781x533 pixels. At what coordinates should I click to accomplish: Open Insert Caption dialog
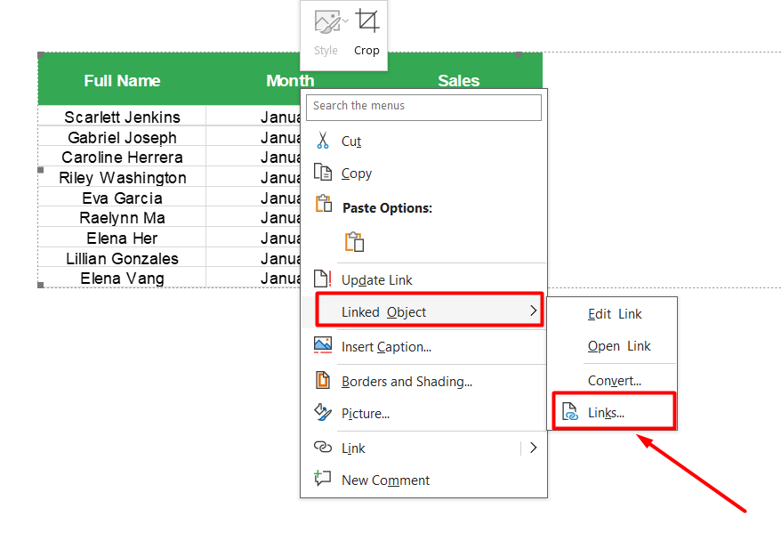pyautogui.click(x=423, y=347)
